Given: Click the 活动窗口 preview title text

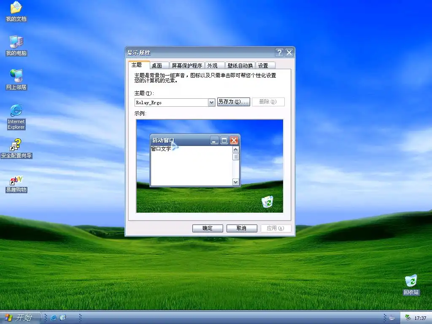Looking at the screenshot, I should click(x=163, y=140).
